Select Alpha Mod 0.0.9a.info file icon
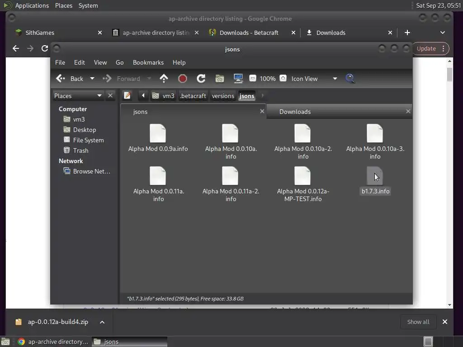 pyautogui.click(x=158, y=133)
